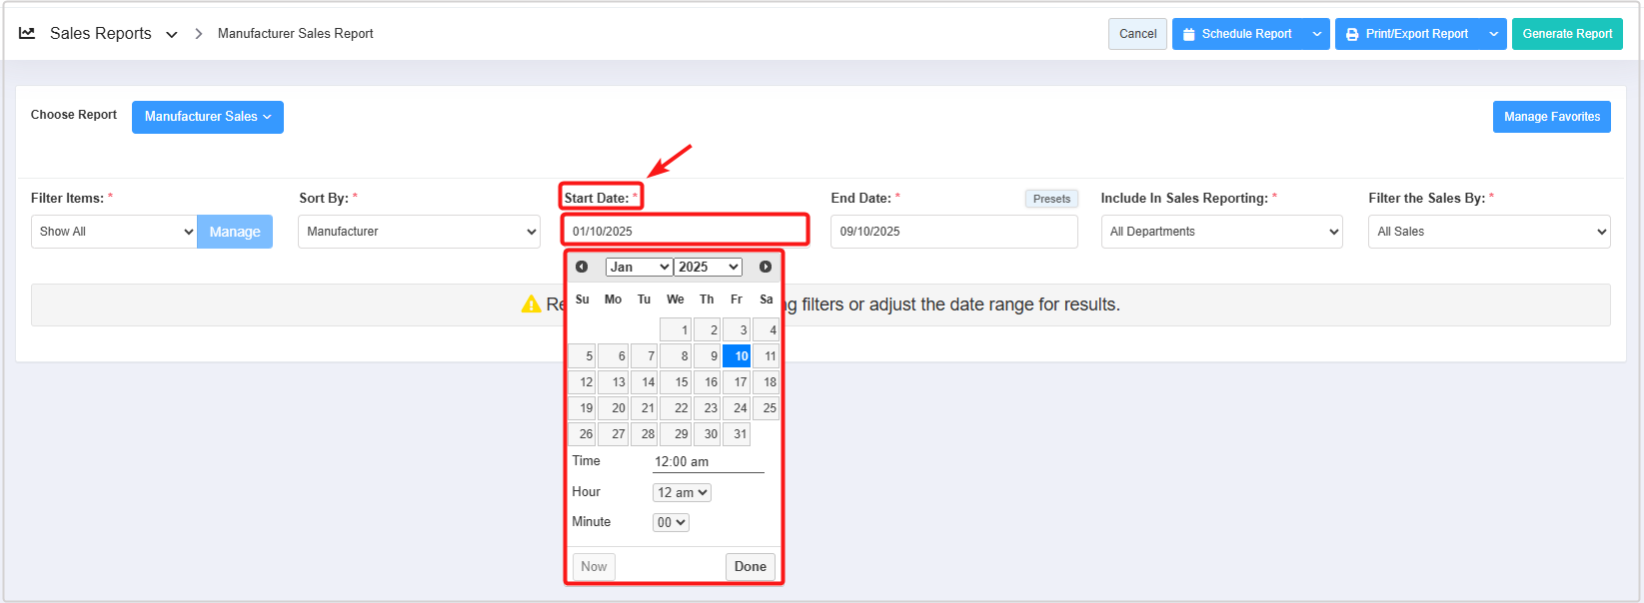Choose day 15 in the calendar

pos(676,381)
